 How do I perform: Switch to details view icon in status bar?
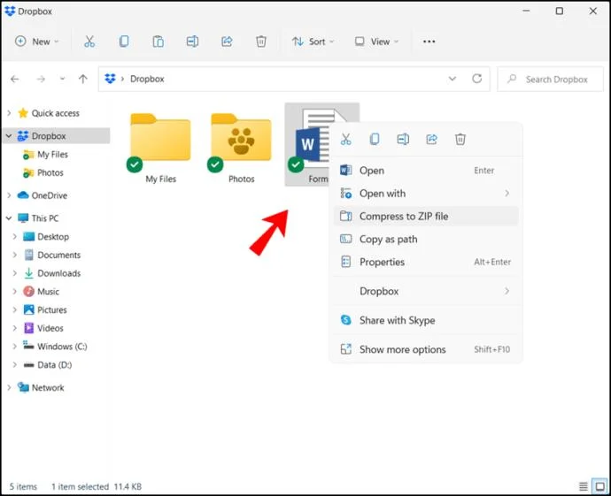(x=584, y=486)
